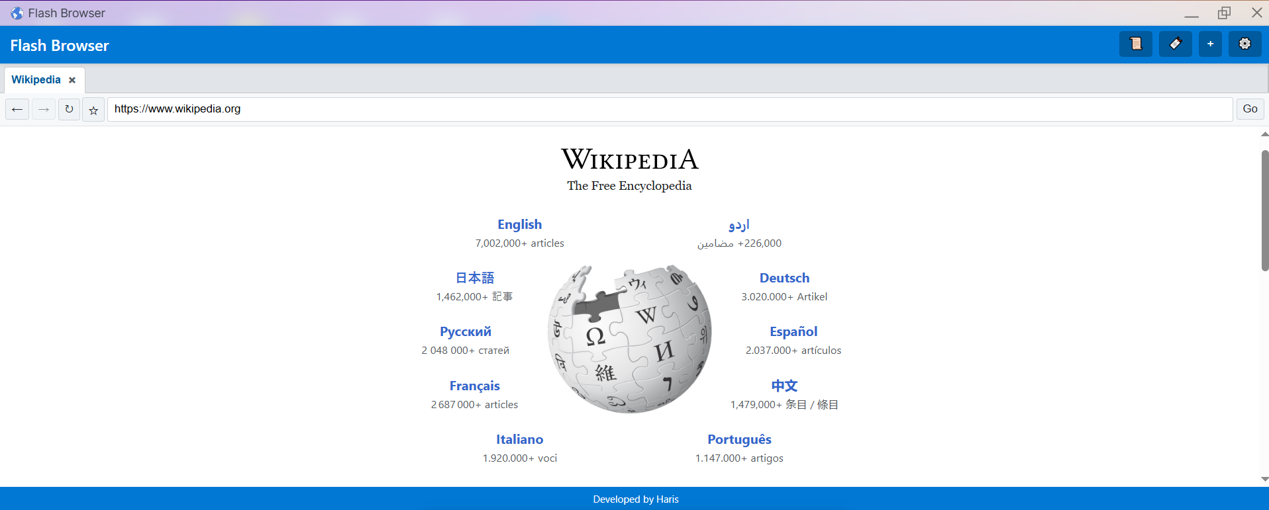
Task: Click 'Developed by Haris' footer text
Action: pos(636,499)
